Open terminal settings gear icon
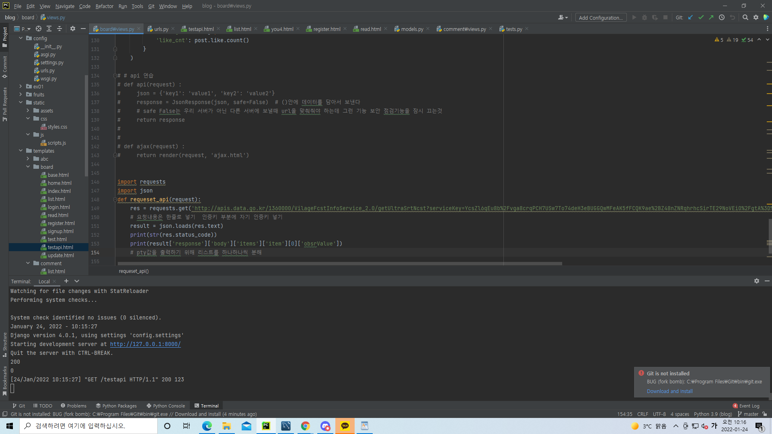 [x=757, y=281]
